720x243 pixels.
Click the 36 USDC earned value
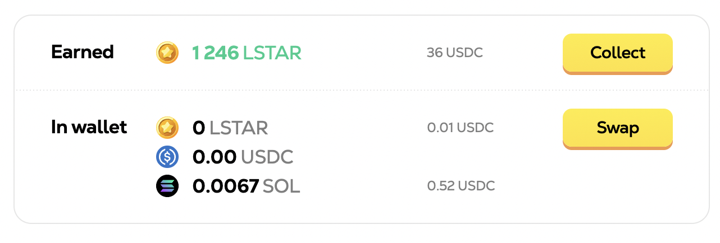[x=454, y=53]
